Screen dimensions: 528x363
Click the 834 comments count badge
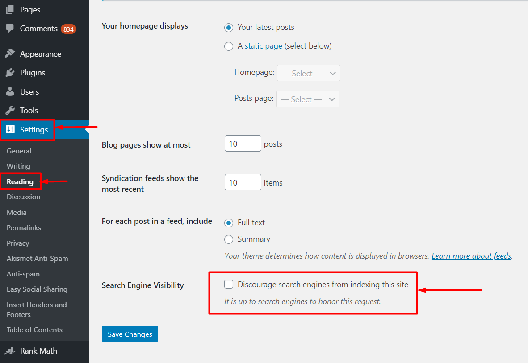coord(68,28)
